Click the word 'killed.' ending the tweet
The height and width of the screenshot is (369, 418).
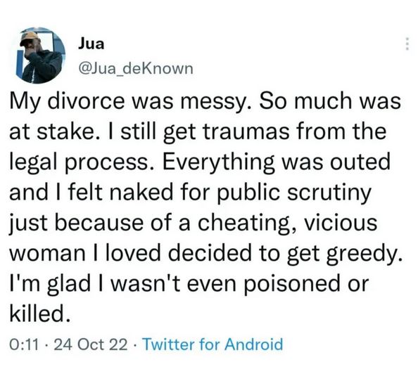pyautogui.click(x=40, y=313)
